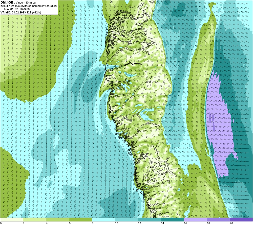Click the 6-8 m/s olive green legend swatch

(x=80, y=220)
